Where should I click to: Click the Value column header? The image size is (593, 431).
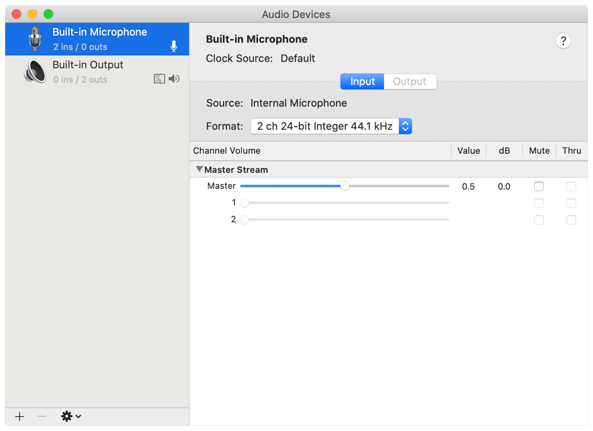pyautogui.click(x=468, y=151)
